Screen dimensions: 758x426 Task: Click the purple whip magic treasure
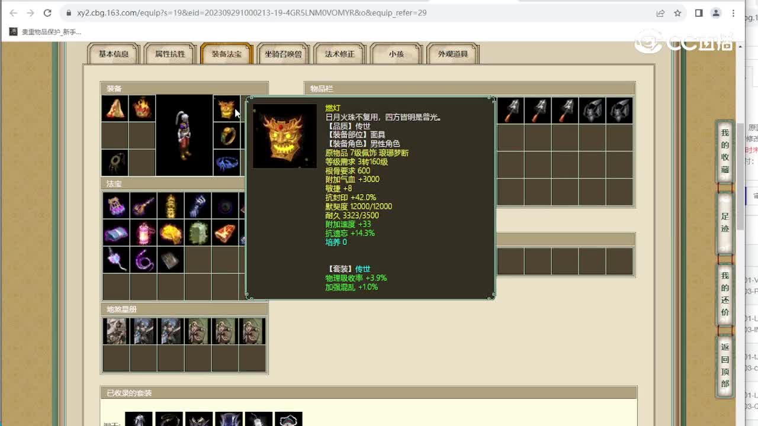(143, 260)
